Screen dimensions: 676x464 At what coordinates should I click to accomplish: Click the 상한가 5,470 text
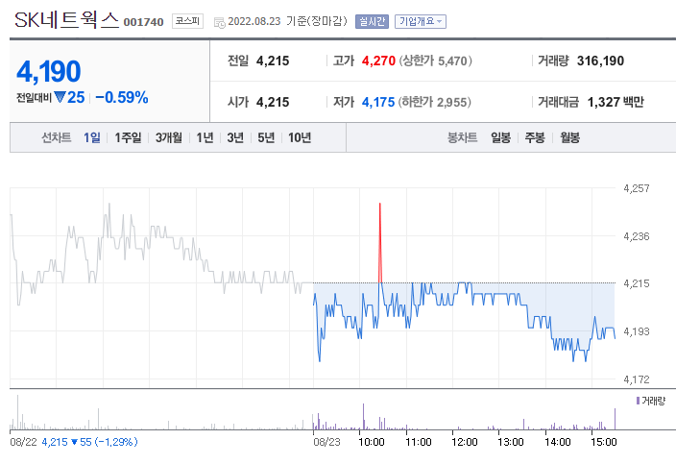(x=435, y=61)
